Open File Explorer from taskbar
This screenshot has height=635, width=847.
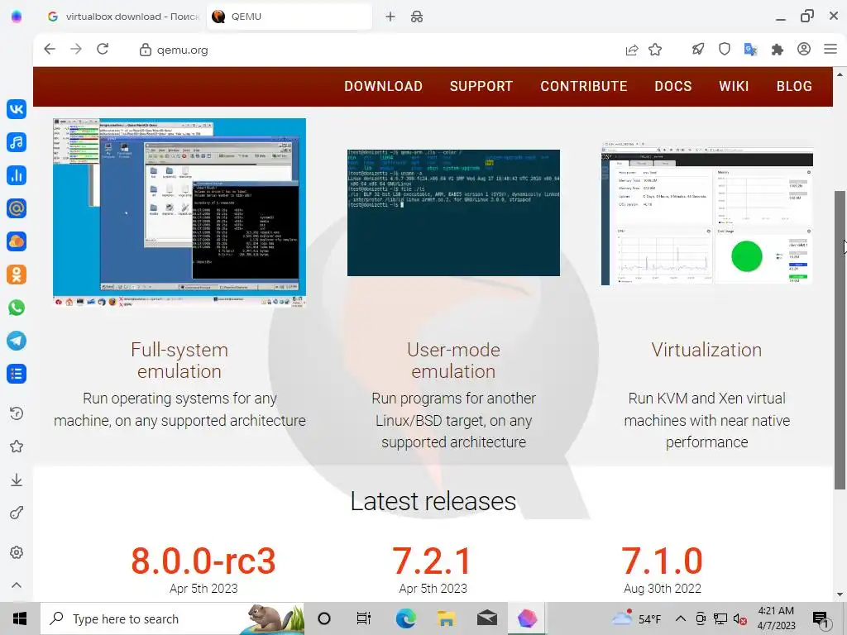(x=446, y=618)
